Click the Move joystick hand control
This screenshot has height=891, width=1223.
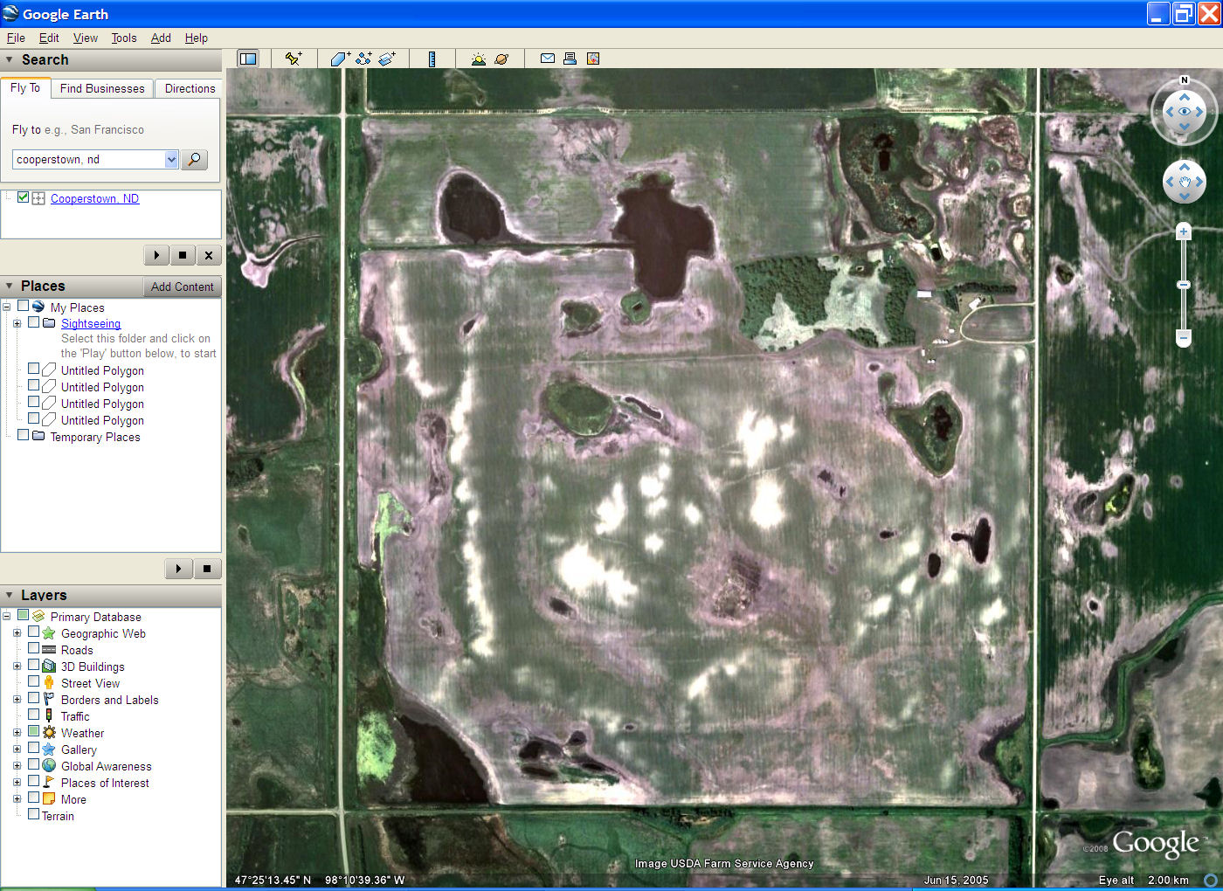point(1185,182)
